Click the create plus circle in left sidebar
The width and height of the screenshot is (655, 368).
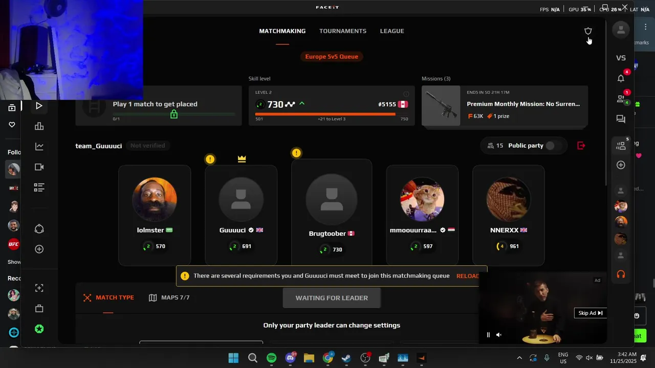[39, 249]
